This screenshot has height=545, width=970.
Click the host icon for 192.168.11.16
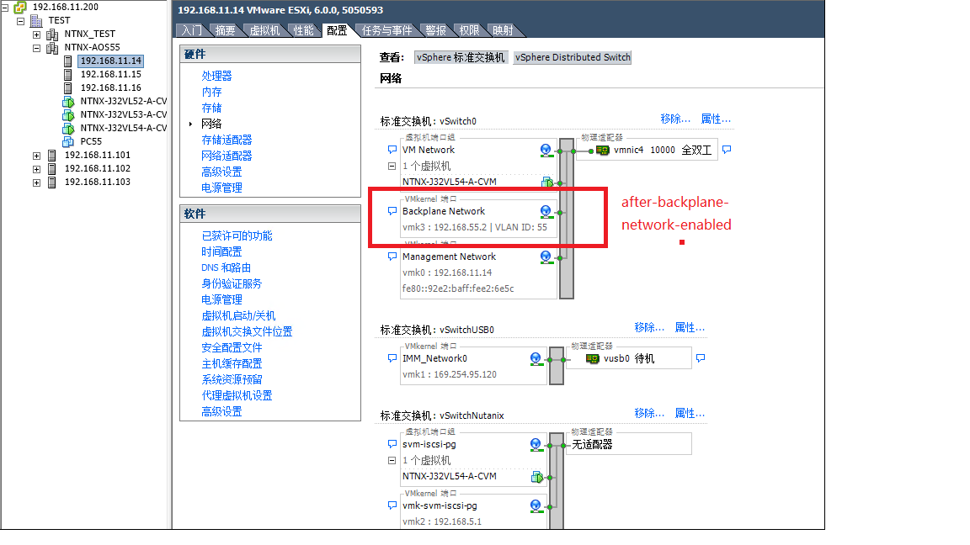(68, 87)
